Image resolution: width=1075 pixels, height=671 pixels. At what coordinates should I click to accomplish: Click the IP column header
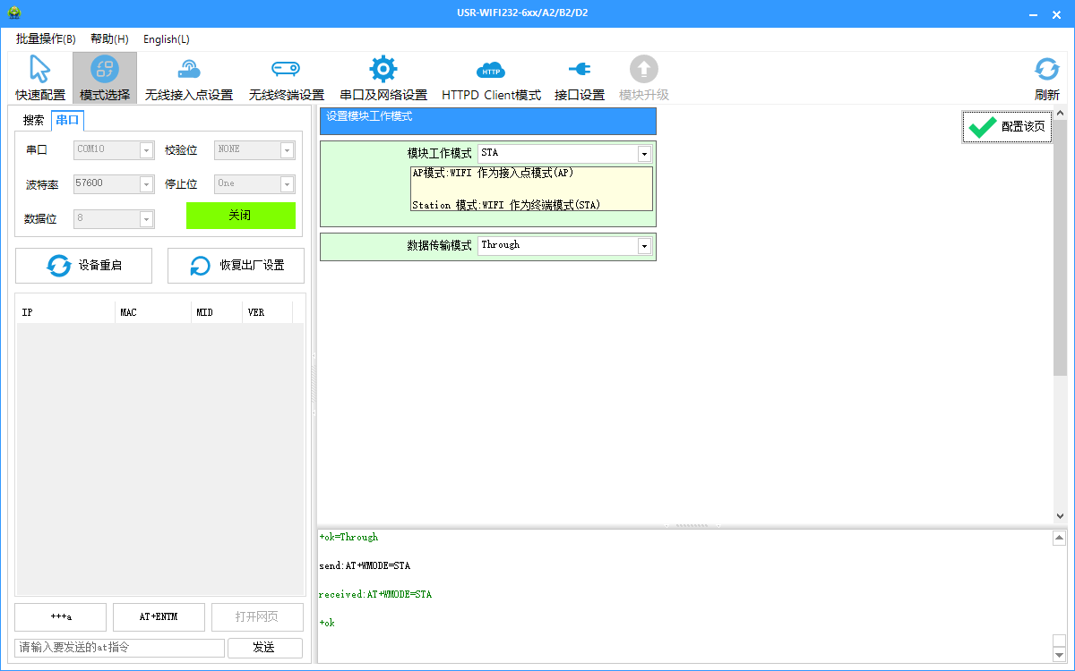[x=66, y=313]
